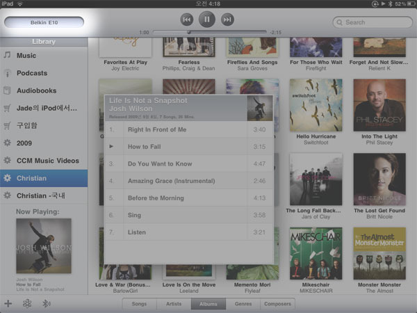Open Into The Light Phil Stacey album
This screenshot has width=417, height=313.
point(379,105)
